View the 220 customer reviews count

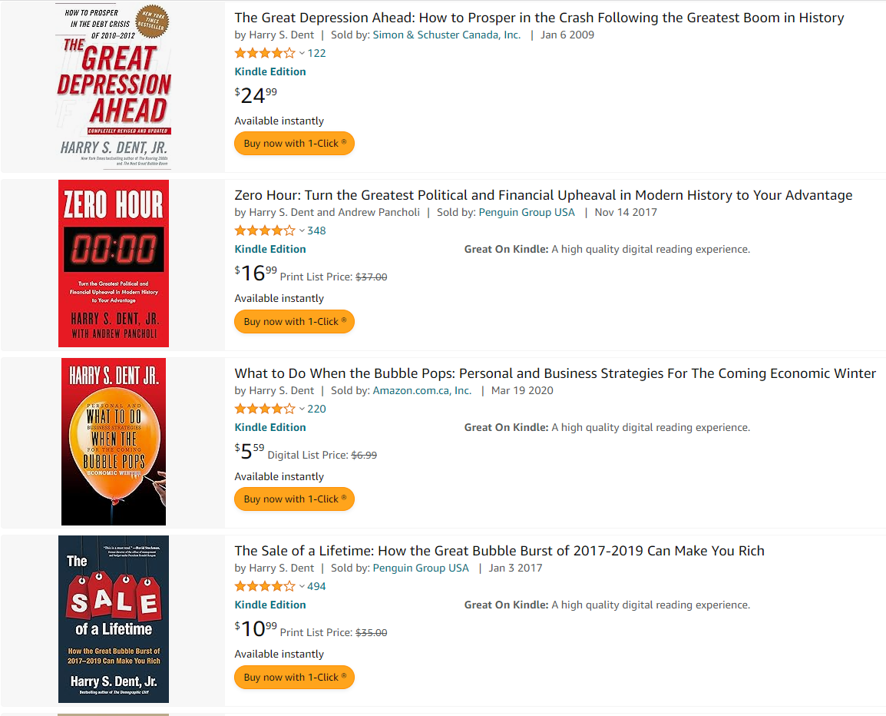[316, 409]
